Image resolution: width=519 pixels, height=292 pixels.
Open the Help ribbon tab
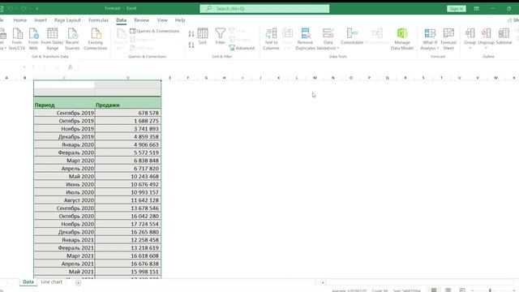pos(180,20)
